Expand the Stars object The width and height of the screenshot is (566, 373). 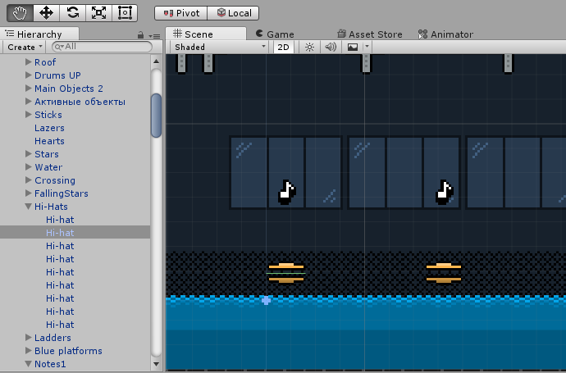pyautogui.click(x=29, y=153)
